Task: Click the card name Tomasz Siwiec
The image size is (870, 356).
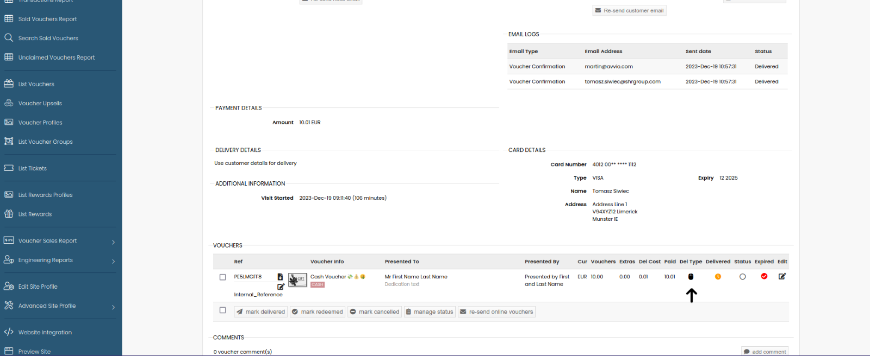Action: tap(611, 191)
